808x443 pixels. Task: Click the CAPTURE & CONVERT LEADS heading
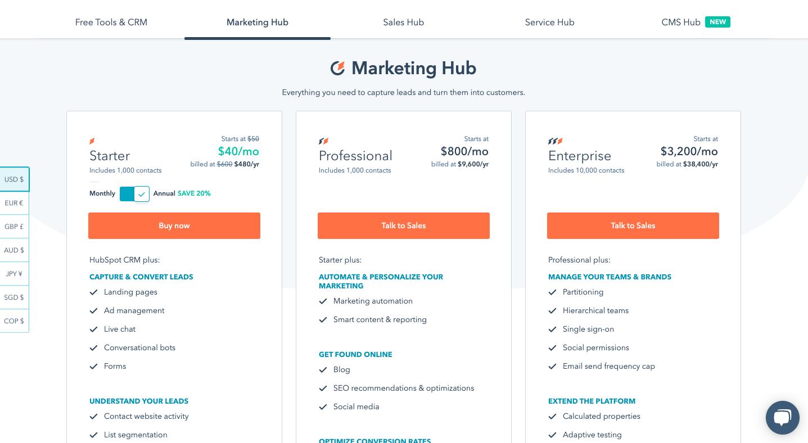[141, 277]
